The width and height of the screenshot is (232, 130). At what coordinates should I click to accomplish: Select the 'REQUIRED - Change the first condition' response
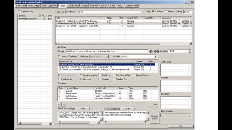click(107, 67)
